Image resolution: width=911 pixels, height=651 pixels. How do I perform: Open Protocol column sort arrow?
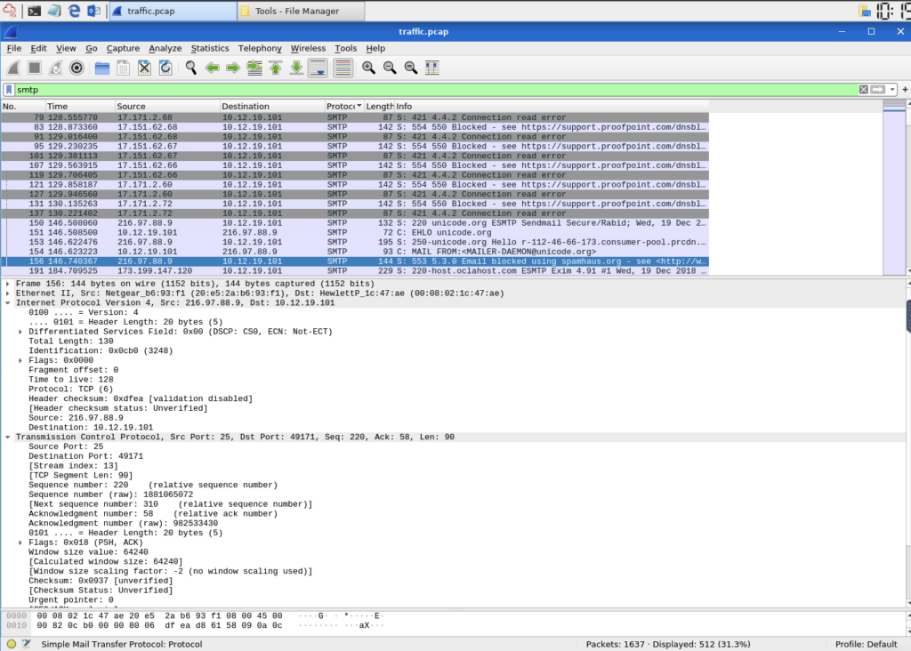pyautogui.click(x=359, y=106)
